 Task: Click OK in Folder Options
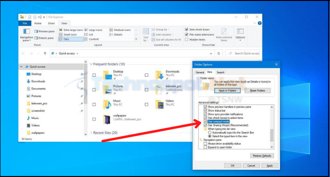(232, 166)
